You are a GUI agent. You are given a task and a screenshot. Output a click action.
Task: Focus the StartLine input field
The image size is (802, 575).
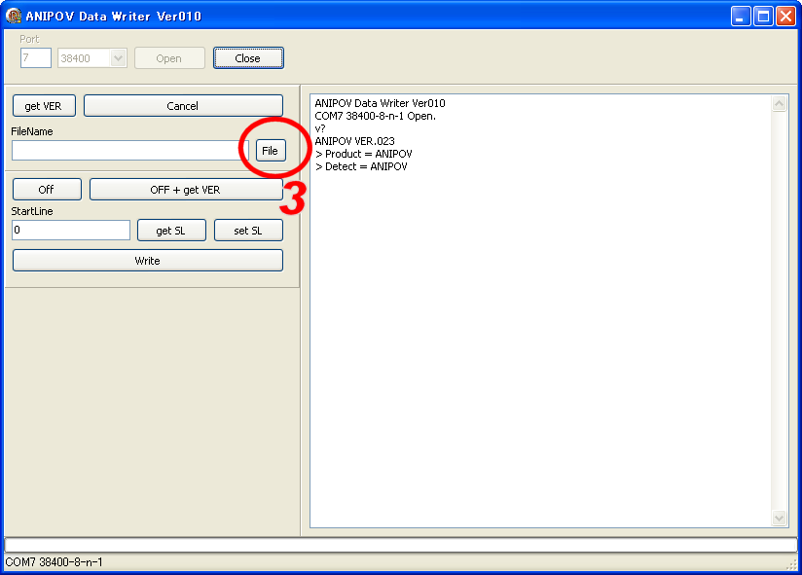71,230
